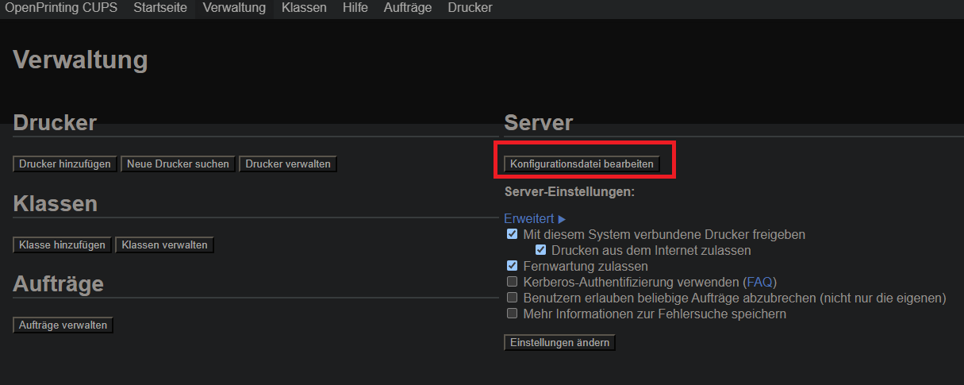The width and height of the screenshot is (964, 385).
Task: Disable Drucken aus dem Internet zulassen
Action: coord(541,251)
